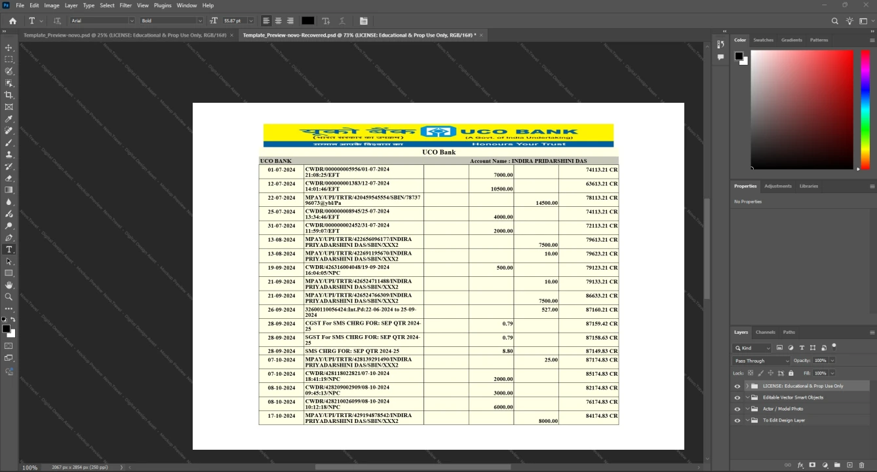This screenshot has width=877, height=472.
Task: Add a layer mask
Action: 813,465
